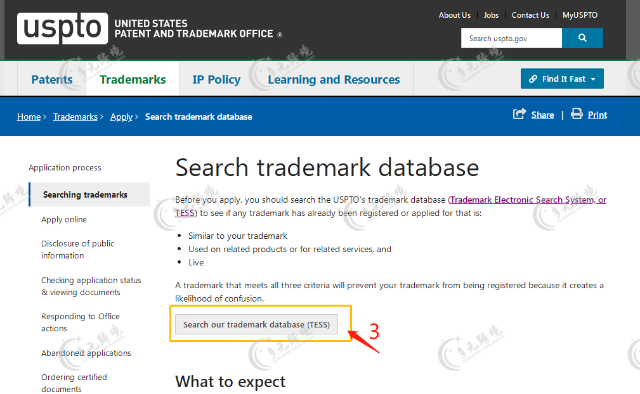Open the Contact Us link

pyautogui.click(x=530, y=15)
